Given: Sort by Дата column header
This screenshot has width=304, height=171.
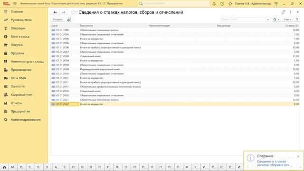Looking at the screenshot, I should 65,26.
